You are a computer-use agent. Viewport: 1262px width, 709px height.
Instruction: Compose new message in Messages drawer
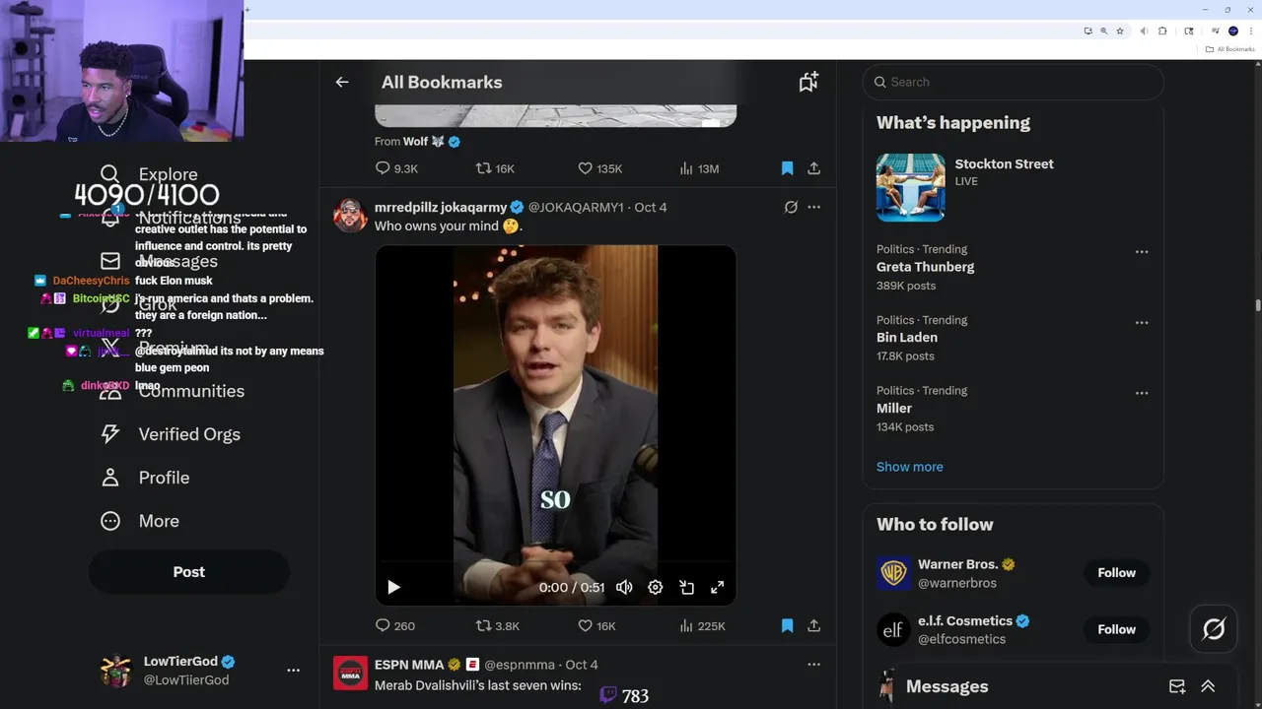coord(1177,686)
